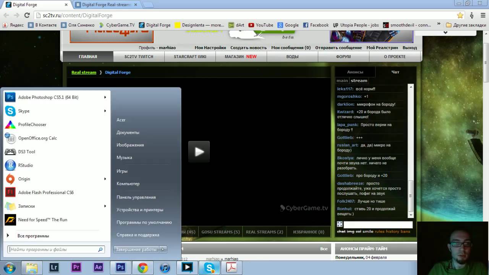Click the chat message input box
489x275 pixels.
click(x=378, y=225)
